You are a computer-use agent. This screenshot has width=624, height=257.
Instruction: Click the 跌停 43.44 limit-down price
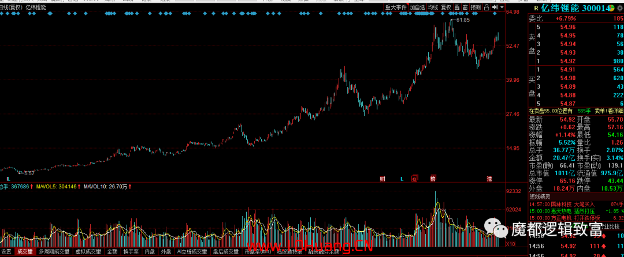click(x=615, y=180)
